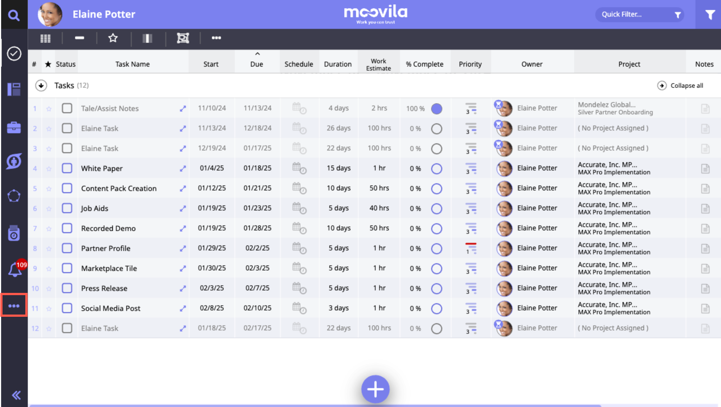Viewport: 721px width, 407px height.
Task: Click the search magnifier in sidebar
Action: click(13, 15)
